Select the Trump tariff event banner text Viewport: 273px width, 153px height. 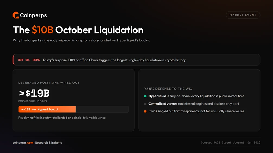[114, 60]
